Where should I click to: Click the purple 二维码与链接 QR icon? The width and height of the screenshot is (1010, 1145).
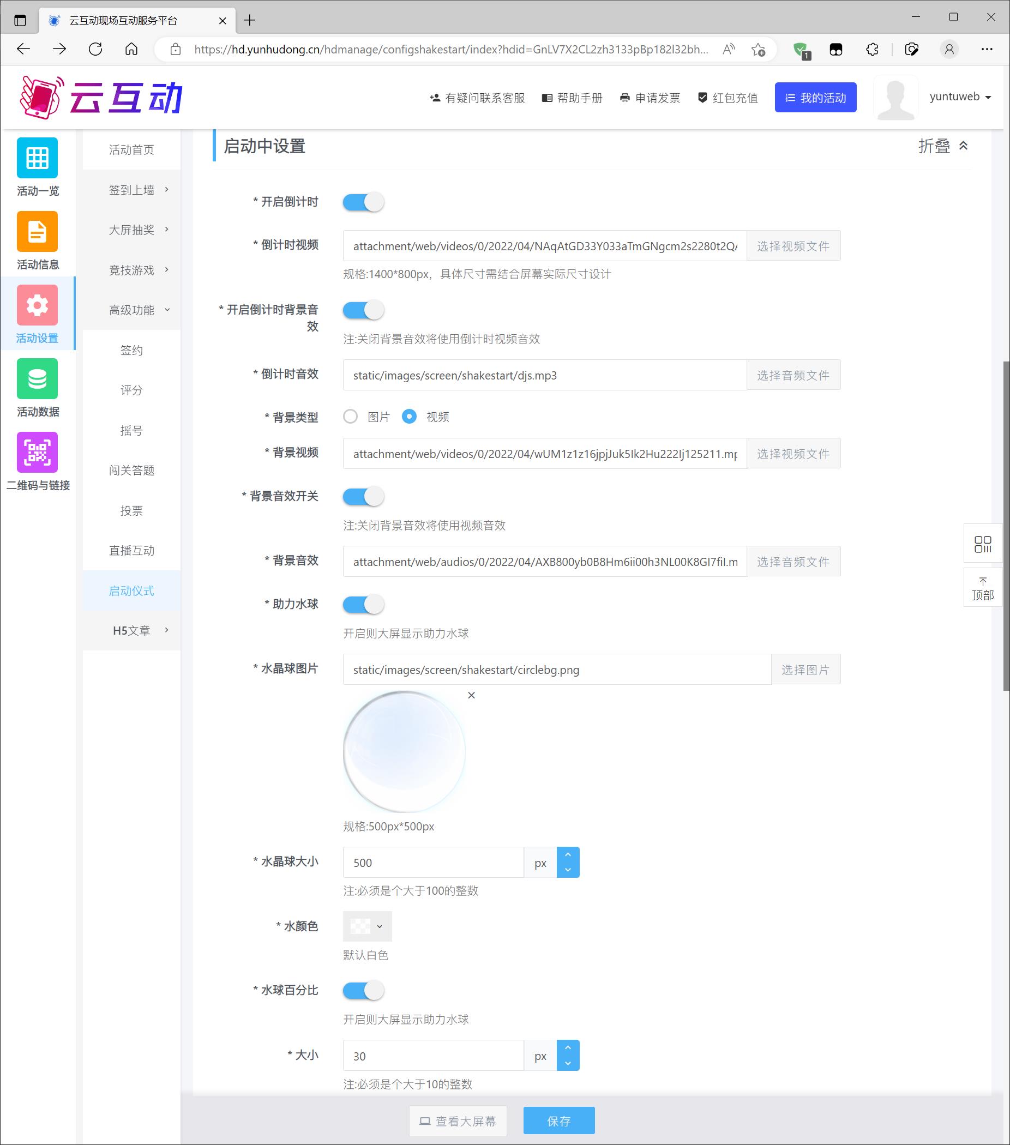click(37, 452)
